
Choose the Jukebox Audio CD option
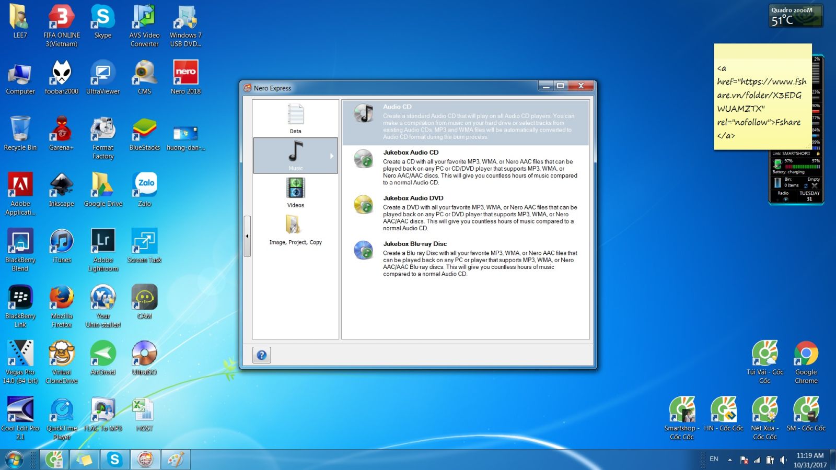coord(411,152)
